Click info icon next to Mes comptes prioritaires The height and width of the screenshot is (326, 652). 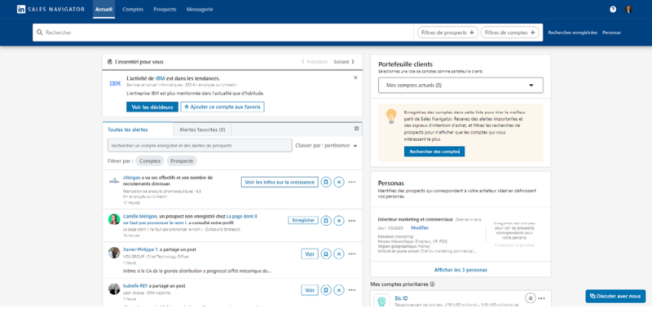[432, 284]
